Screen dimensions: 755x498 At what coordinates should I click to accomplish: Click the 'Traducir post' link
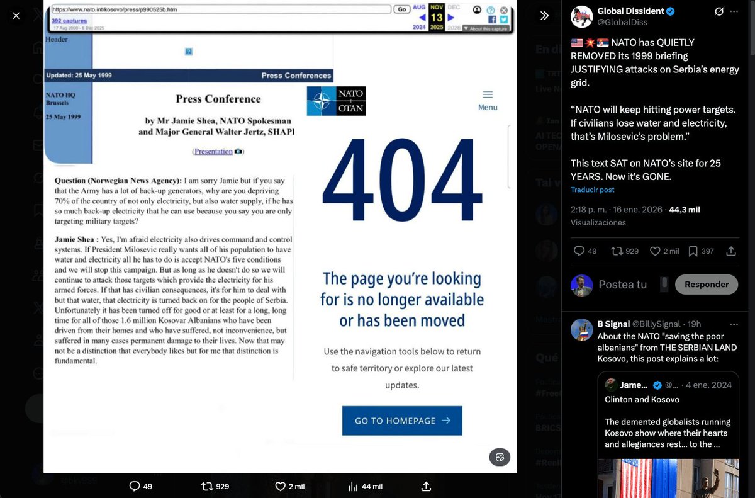point(593,190)
